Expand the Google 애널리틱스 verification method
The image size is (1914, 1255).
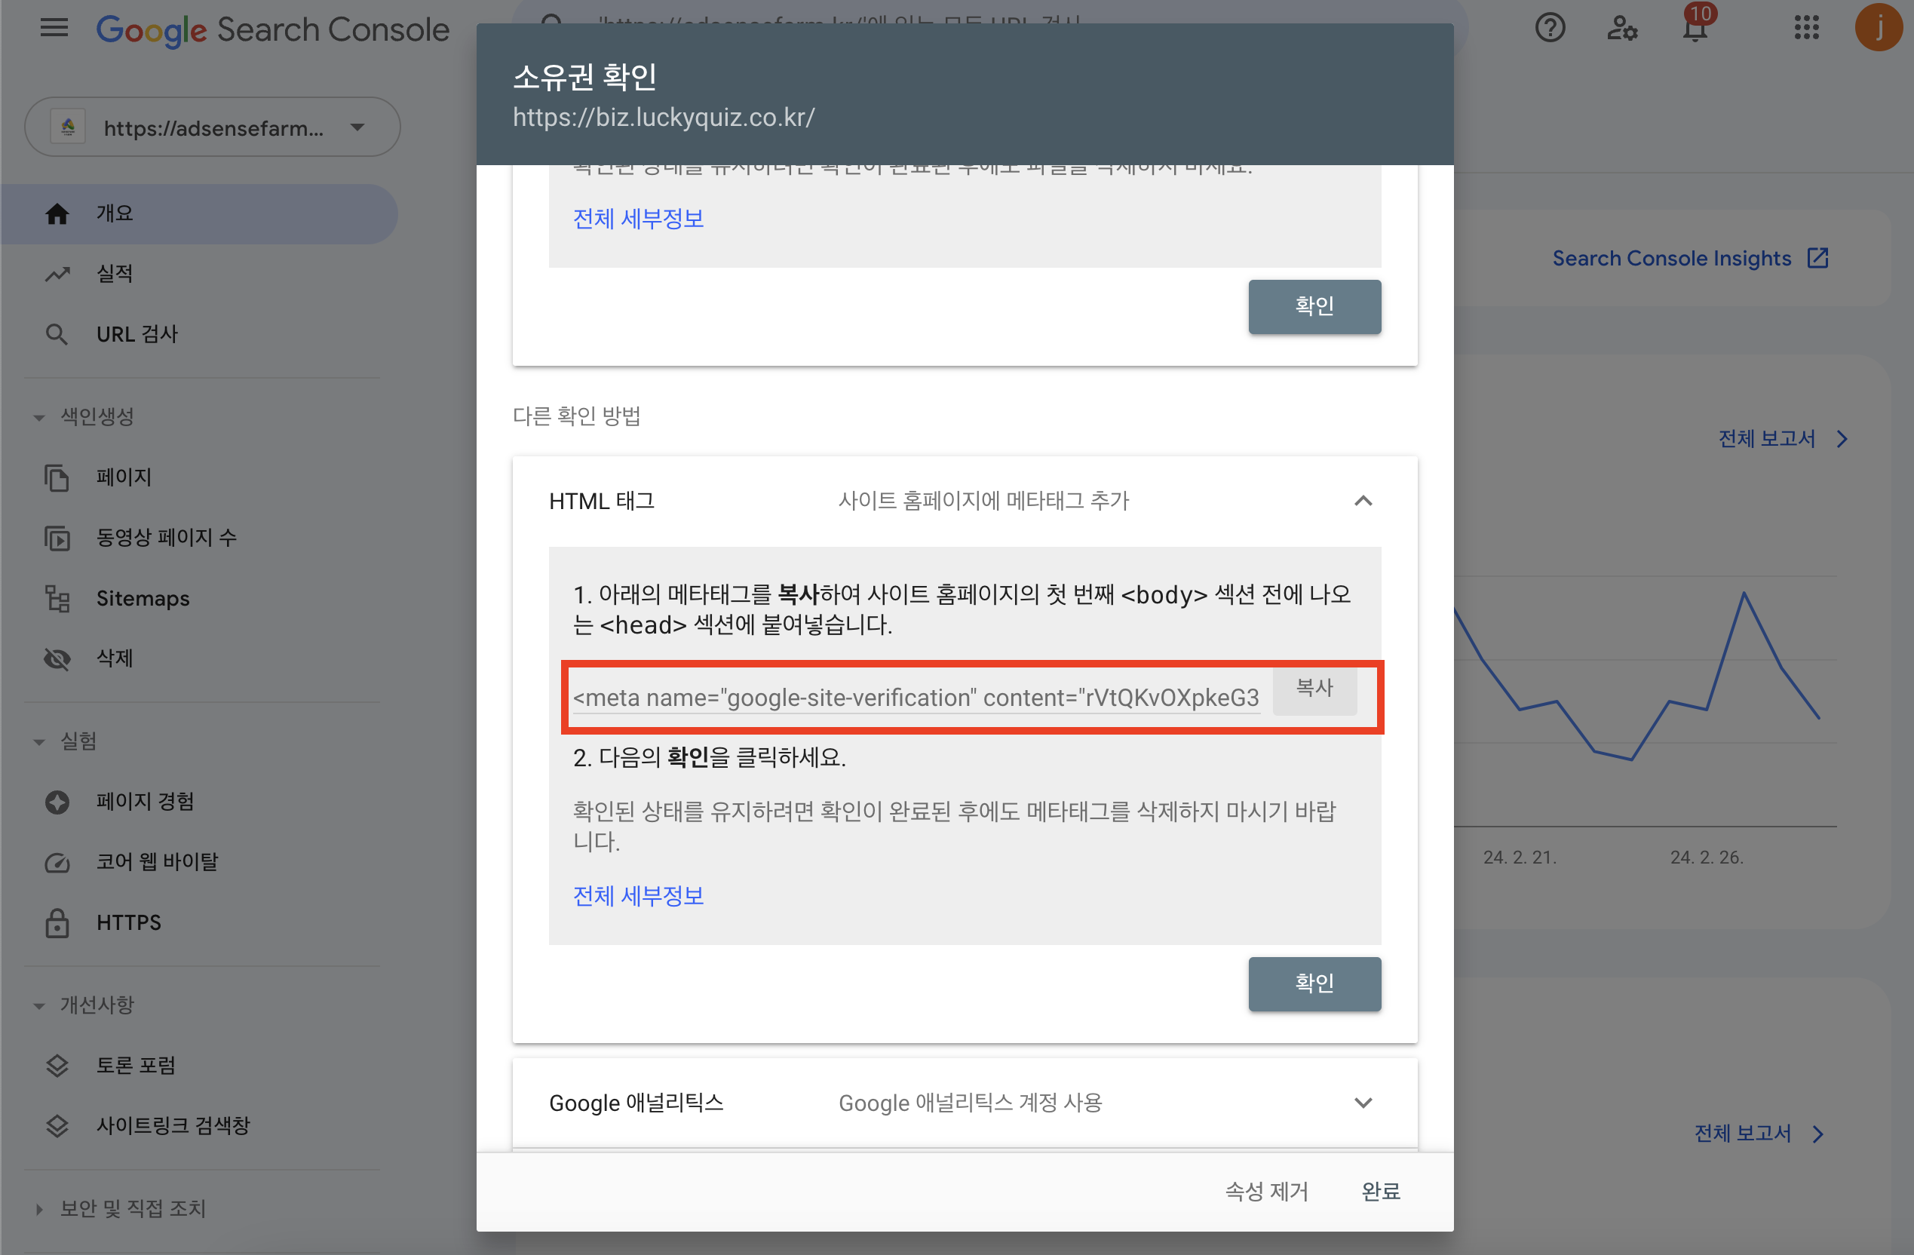pyautogui.click(x=1363, y=1103)
